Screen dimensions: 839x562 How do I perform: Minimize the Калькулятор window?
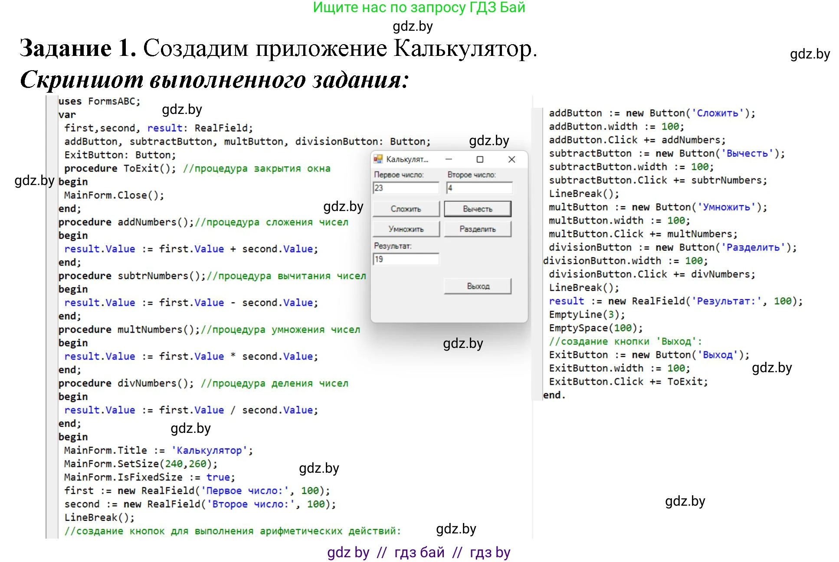pyautogui.click(x=449, y=159)
